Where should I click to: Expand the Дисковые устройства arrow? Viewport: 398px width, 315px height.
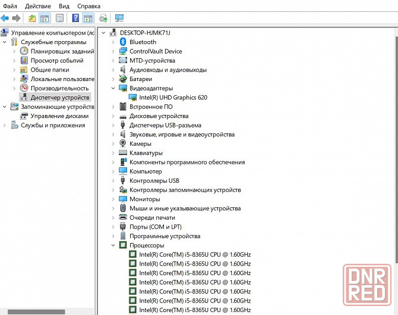point(113,116)
